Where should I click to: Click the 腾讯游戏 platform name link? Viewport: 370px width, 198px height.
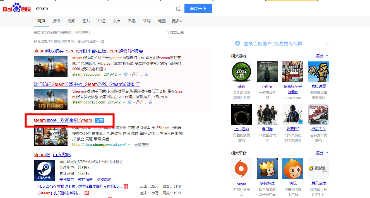(318, 183)
